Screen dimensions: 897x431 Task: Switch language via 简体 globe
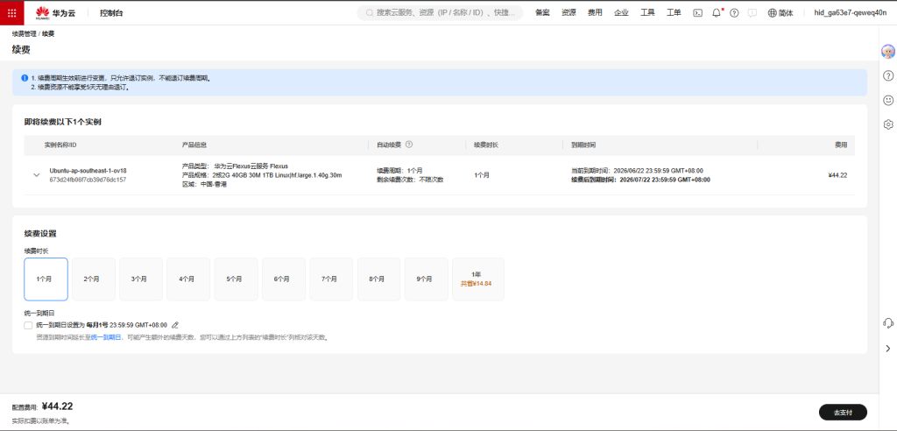tap(780, 12)
